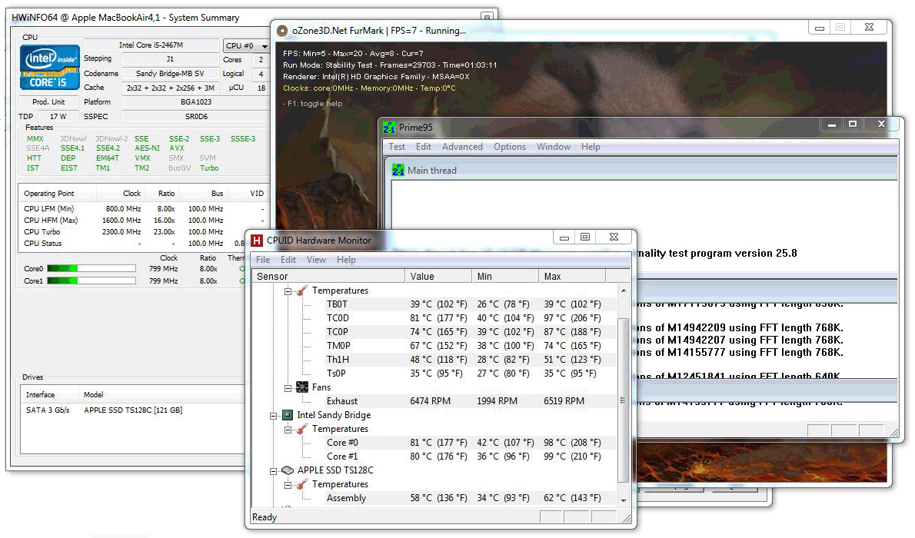
Task: Click the Intel Sandy Bridge chip icon
Action: pos(287,415)
